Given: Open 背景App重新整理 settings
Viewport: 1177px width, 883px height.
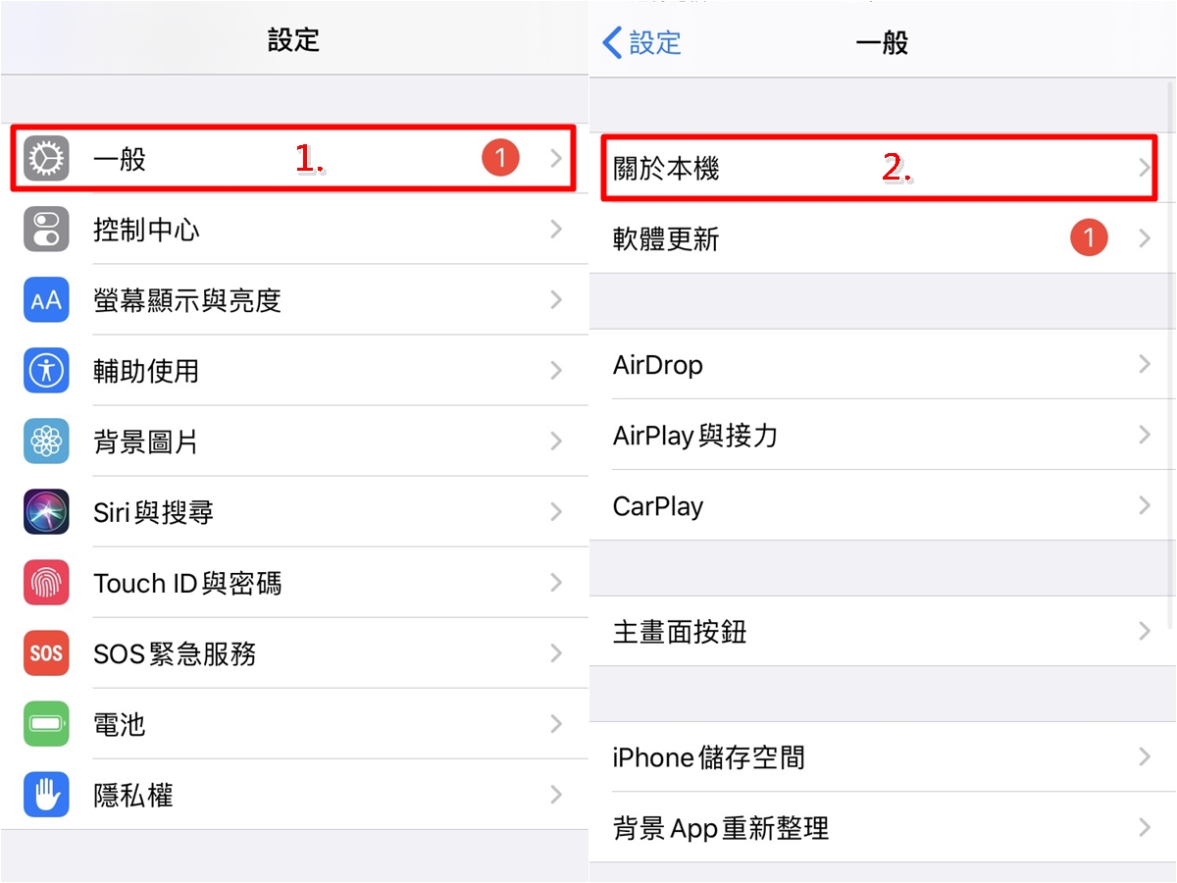Looking at the screenshot, I should pos(883,828).
